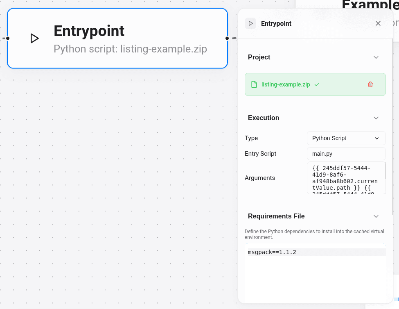Click the play icon in Entrypoint panel header
The image size is (399, 309).
(x=250, y=23)
